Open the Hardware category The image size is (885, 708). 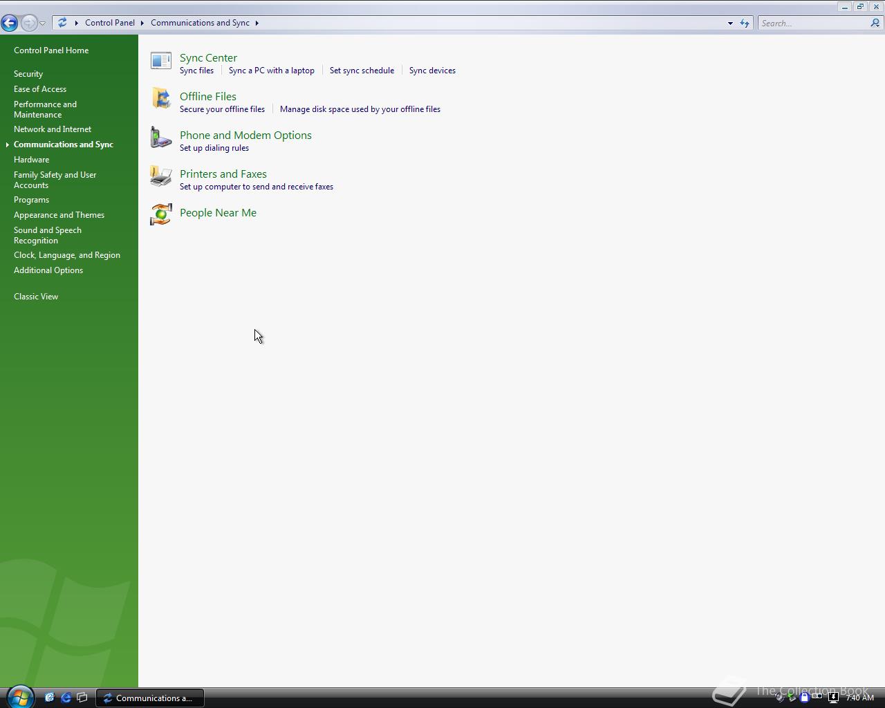click(31, 160)
